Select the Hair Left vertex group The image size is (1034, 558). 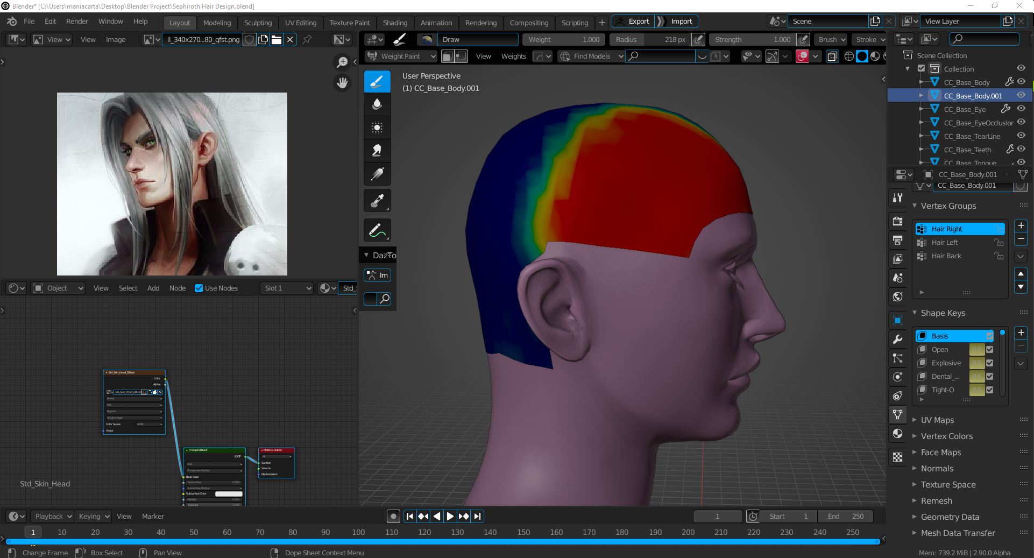[x=960, y=242]
